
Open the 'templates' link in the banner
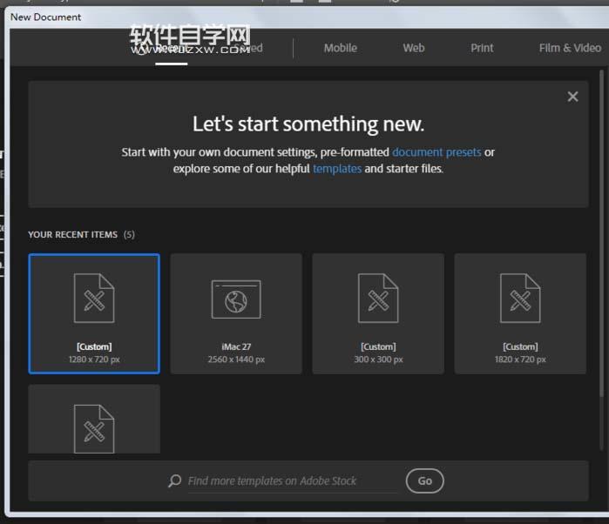[x=337, y=169]
